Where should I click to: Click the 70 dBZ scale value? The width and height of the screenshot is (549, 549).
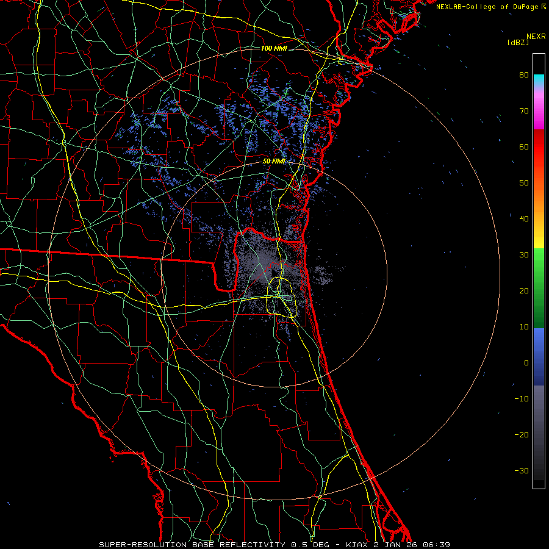click(524, 111)
